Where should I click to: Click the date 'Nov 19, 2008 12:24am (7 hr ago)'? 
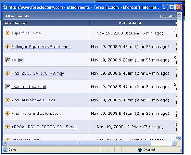click(x=130, y=127)
